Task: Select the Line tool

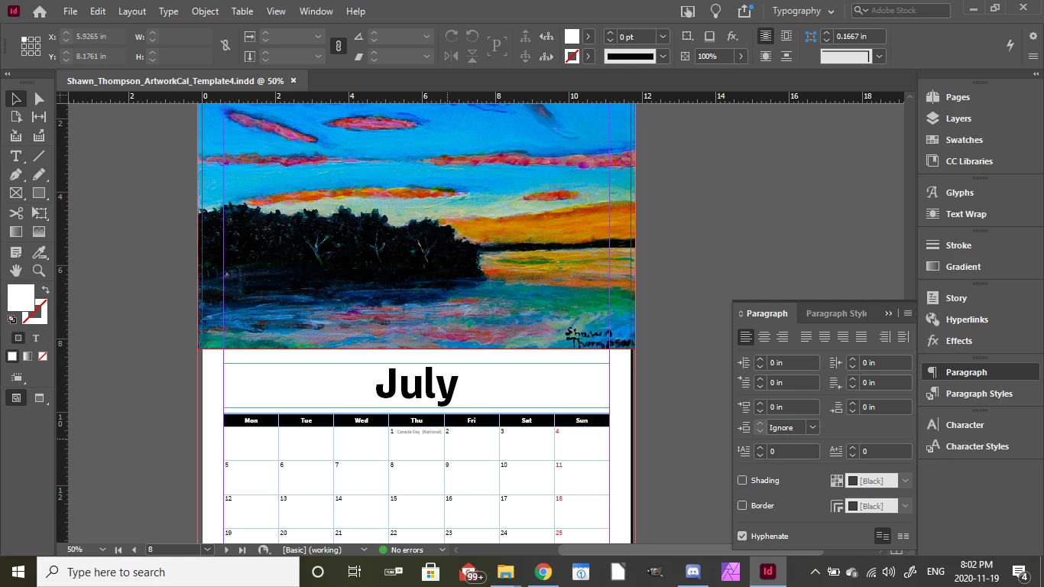Action: pos(39,156)
